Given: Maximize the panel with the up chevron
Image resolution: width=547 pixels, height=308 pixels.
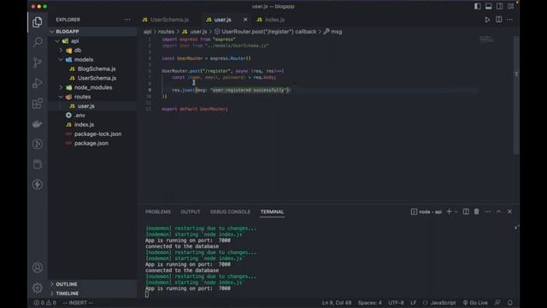Looking at the screenshot, I should [498, 211].
